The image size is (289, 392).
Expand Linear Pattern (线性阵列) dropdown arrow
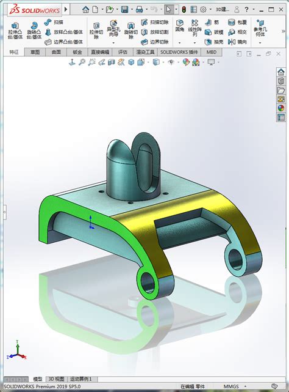(194, 43)
